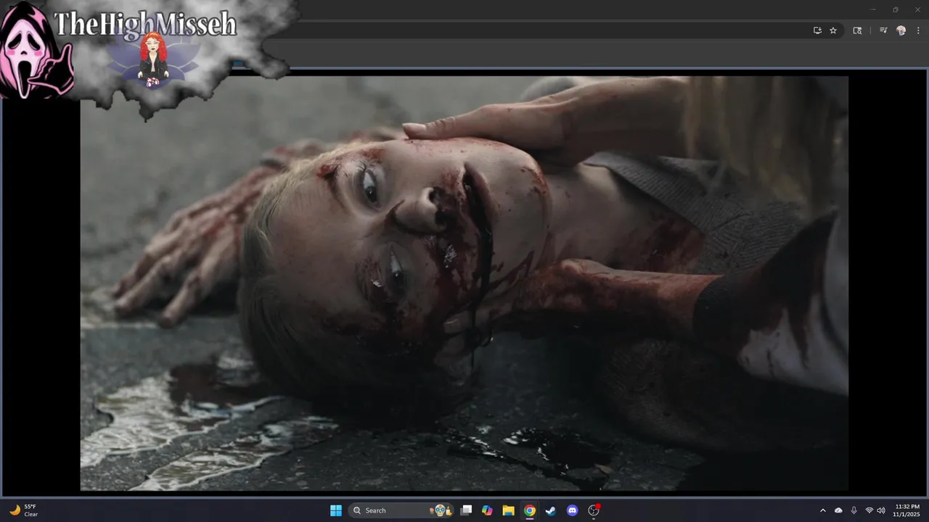Open Discord from the taskbar
929x522 pixels.
[572, 510]
